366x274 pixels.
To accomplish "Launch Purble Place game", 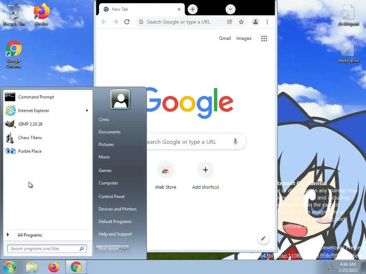I will [x=48, y=151].
